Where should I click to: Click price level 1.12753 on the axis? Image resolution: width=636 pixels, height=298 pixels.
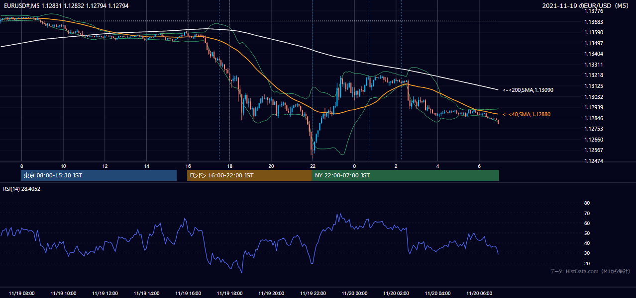[593, 129]
